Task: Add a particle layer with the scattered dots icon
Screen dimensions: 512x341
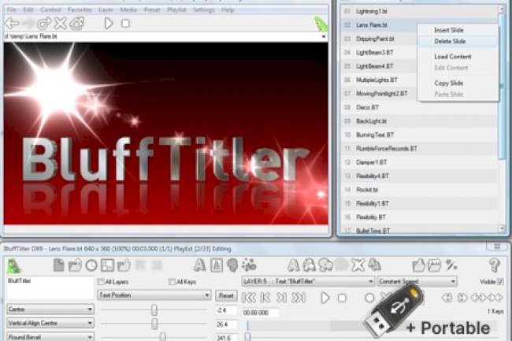Action: coord(249,265)
